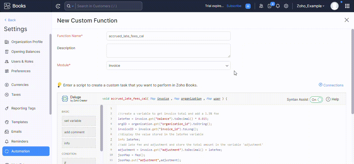Open the Zoho_Example organization dropdown
Screen dimensions: 354x164
(310, 6)
